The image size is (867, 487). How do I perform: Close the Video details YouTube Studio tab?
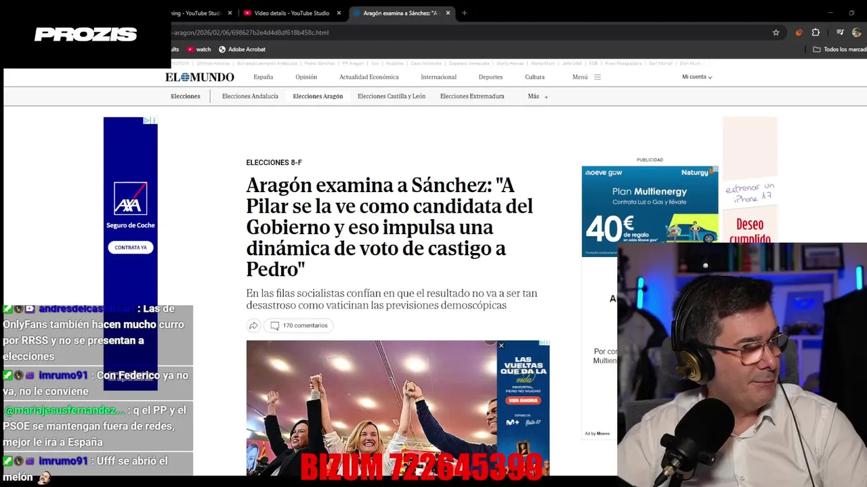click(x=339, y=13)
